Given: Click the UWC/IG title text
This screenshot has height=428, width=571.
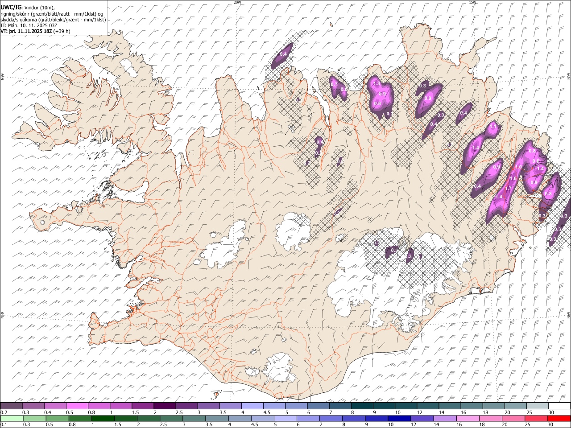Looking at the screenshot, I should point(11,8).
